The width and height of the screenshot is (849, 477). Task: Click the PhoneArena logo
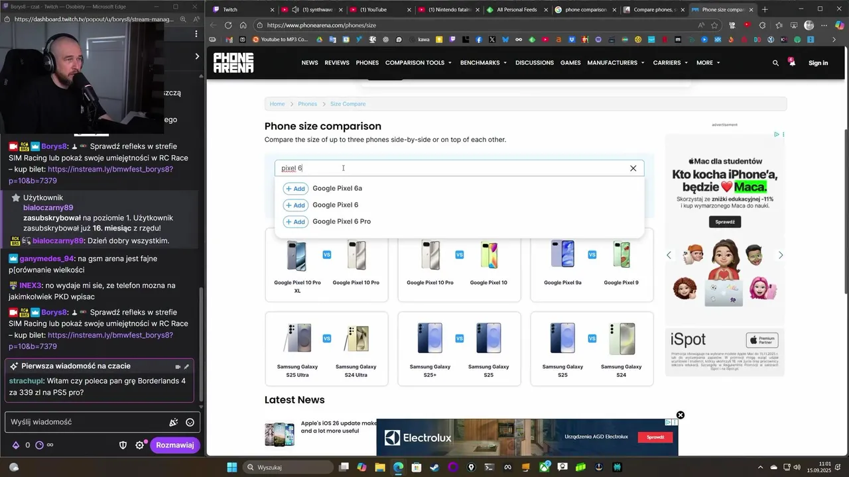tap(233, 63)
